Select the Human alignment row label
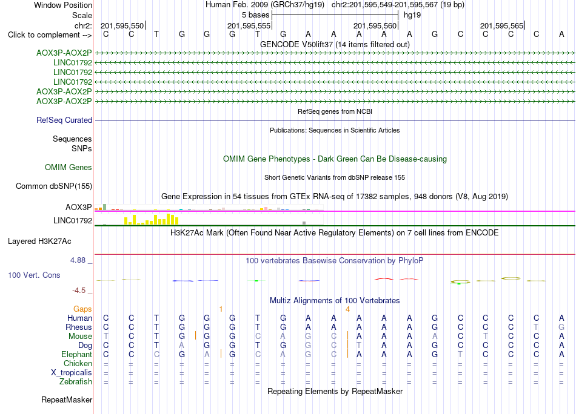 pyautogui.click(x=79, y=318)
